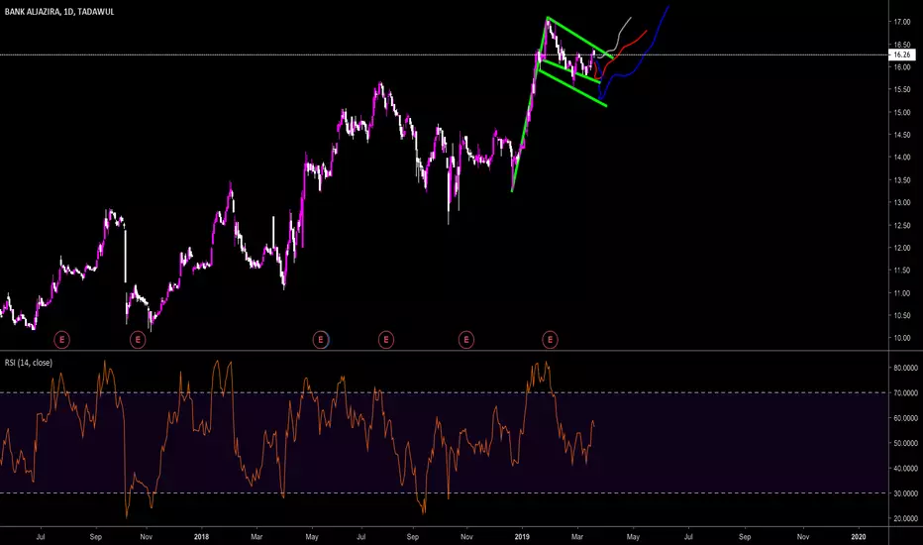Click the 2018 label on time axis
This screenshot has height=545, width=923.
pyautogui.click(x=201, y=537)
